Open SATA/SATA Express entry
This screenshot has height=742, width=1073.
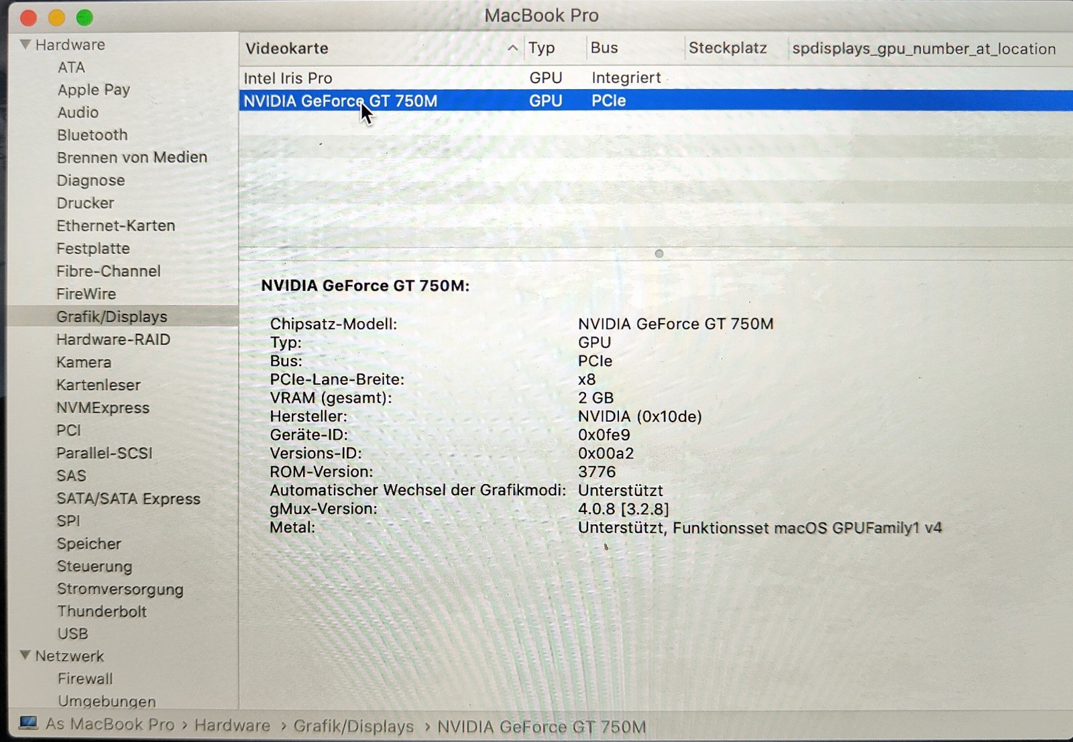[x=129, y=499]
